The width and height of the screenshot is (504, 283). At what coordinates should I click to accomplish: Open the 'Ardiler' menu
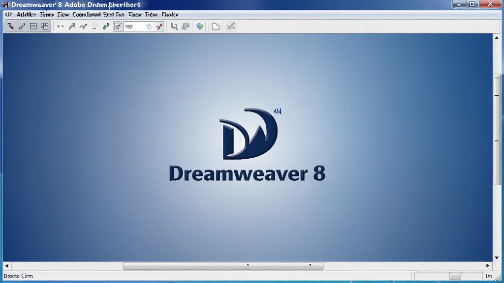click(27, 14)
